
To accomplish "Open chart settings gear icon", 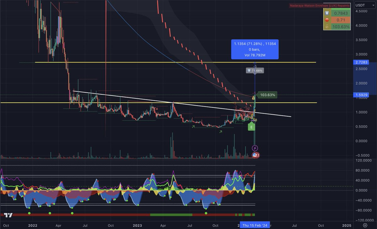I will pos(365,225).
